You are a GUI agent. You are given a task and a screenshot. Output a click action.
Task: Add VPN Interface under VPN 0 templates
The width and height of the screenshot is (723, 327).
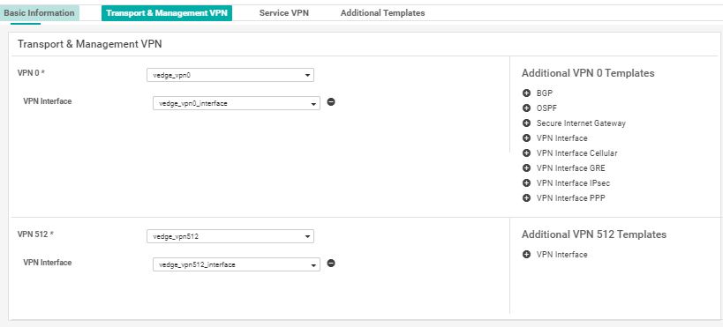click(526, 138)
